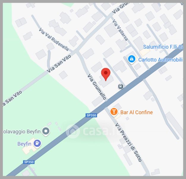The width and height of the screenshot is (186, 179).
Task: Click the Via Preazzi di Sotto label
Action: tap(128, 143)
